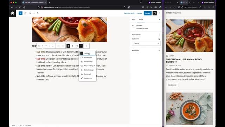The height and width of the screenshot is (127, 225).
Task: Insert a link from block toolbar
Action: (x=77, y=46)
